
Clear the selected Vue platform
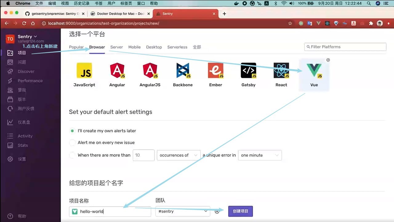pos(328,60)
